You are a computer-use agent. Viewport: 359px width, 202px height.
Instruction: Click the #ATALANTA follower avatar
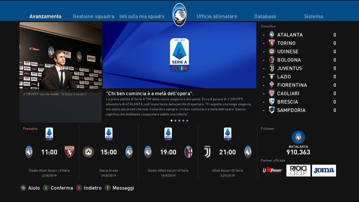298,137
